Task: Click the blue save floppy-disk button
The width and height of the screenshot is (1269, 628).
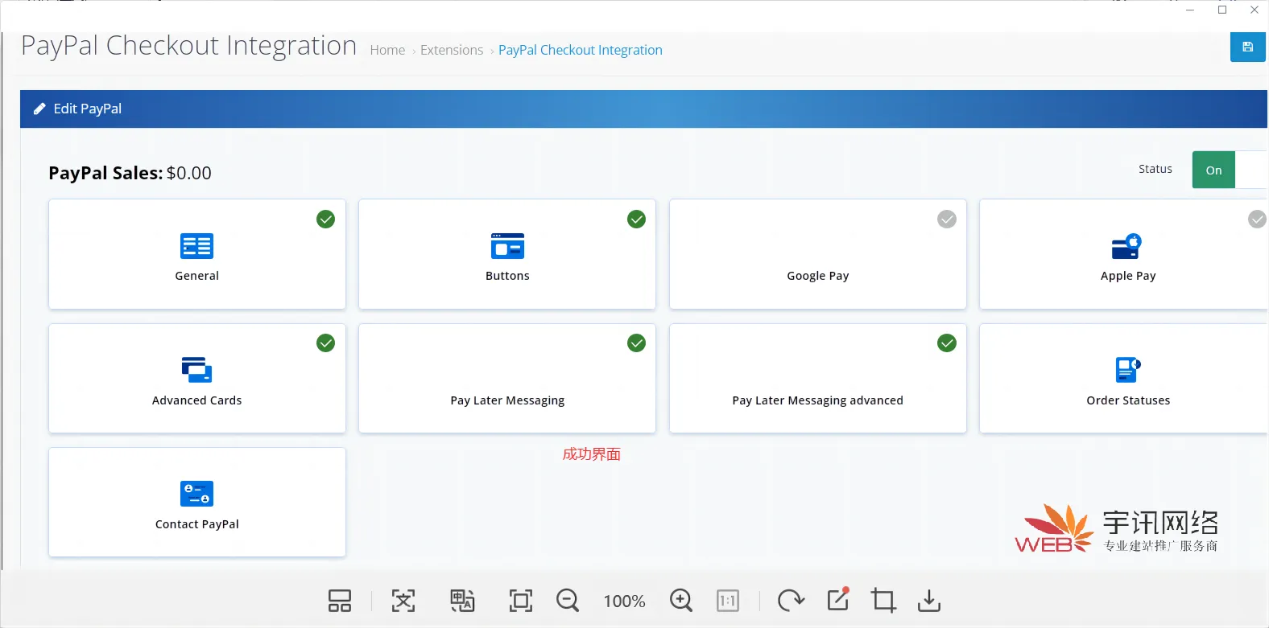Action: tap(1247, 47)
